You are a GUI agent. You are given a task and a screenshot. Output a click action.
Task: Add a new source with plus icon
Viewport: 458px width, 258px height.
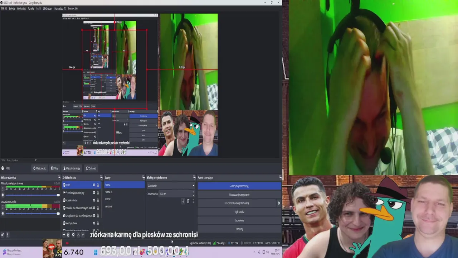(64, 235)
